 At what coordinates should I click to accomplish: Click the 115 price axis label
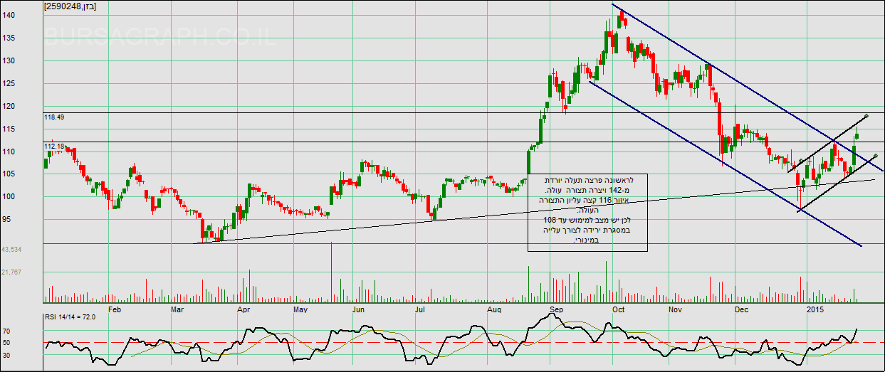click(x=9, y=129)
